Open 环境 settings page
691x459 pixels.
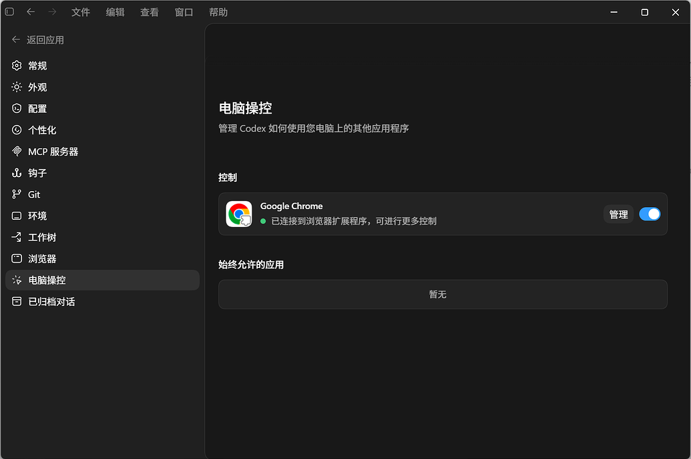point(102,216)
